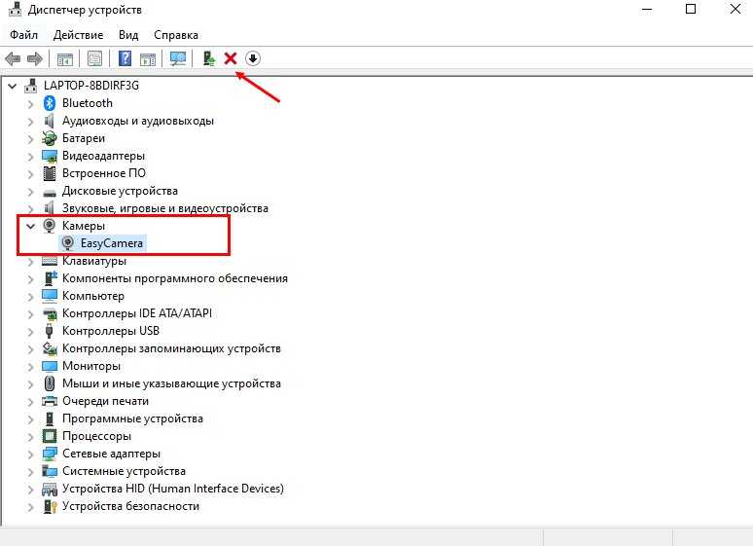Click the computer icon beside LAPTOP-8BDIRF3G

coord(31,86)
